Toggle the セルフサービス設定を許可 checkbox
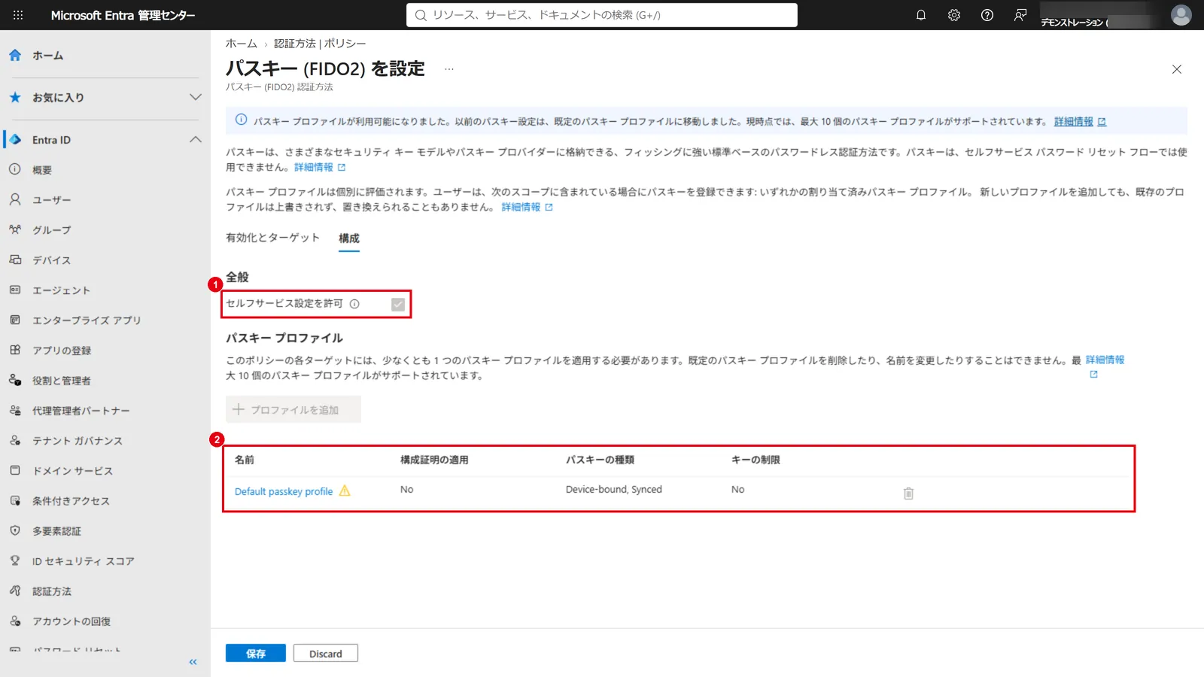Screen dimensions: 1204x677 point(398,304)
